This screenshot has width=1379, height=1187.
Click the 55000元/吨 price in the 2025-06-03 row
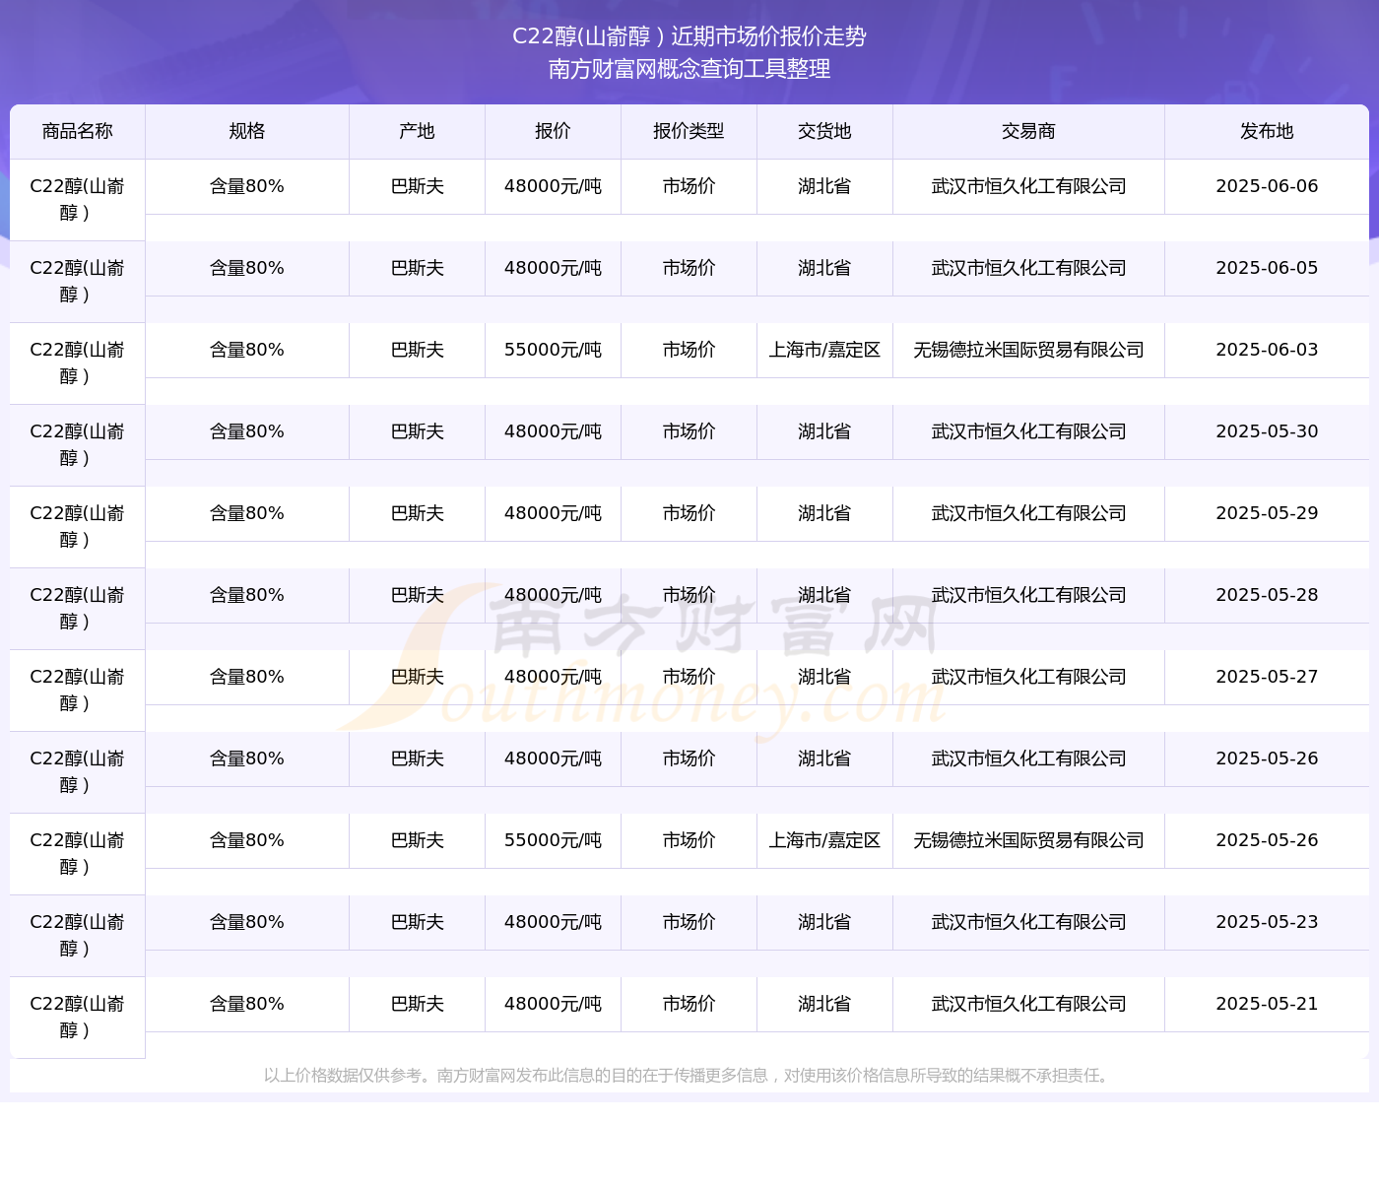553,350
